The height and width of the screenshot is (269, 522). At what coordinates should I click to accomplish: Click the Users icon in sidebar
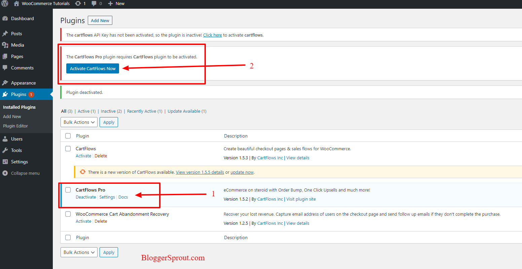pos(5,139)
